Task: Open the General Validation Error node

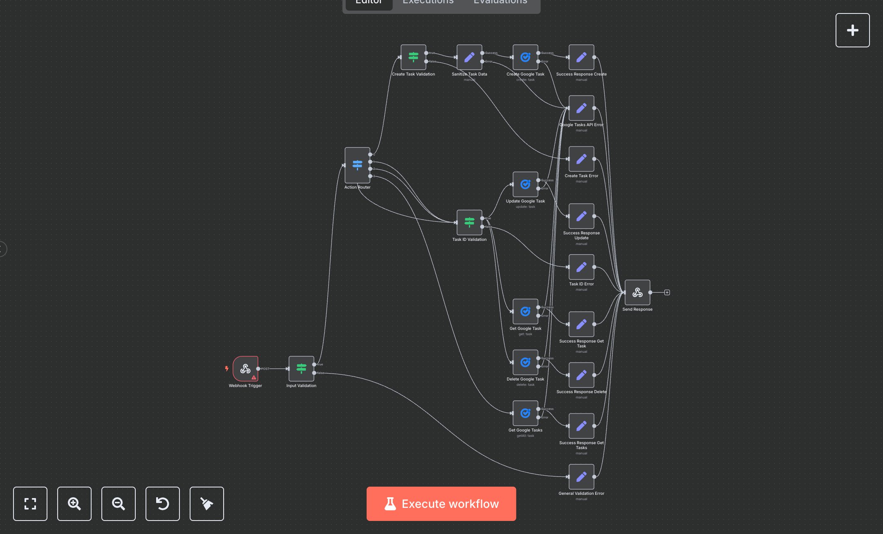Action: pyautogui.click(x=581, y=476)
